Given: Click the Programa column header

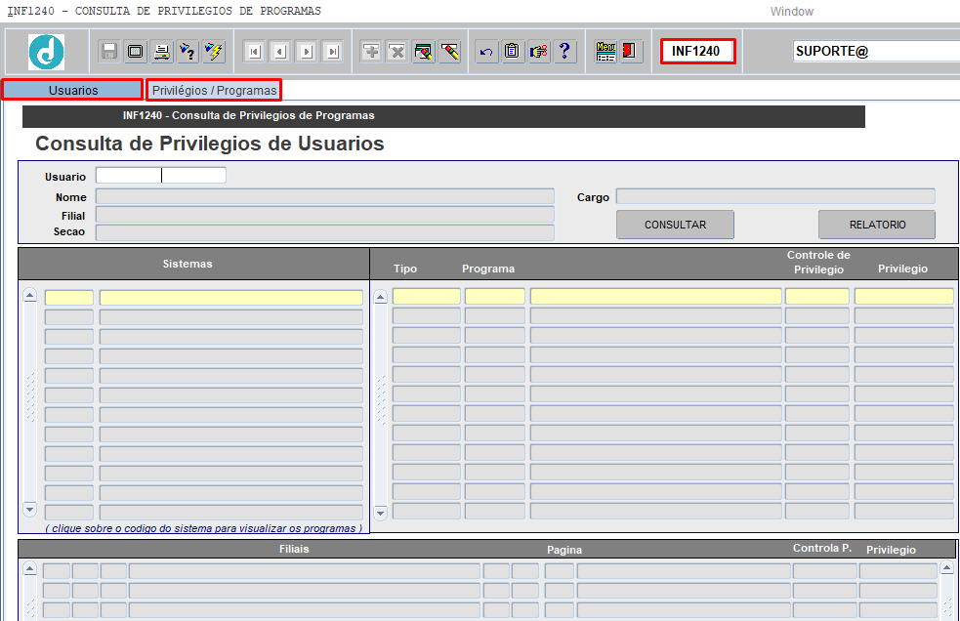Looking at the screenshot, I should click(488, 269).
